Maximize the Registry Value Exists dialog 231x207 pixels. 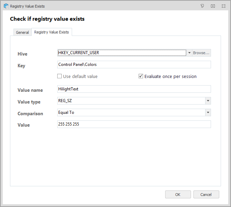point(213,6)
